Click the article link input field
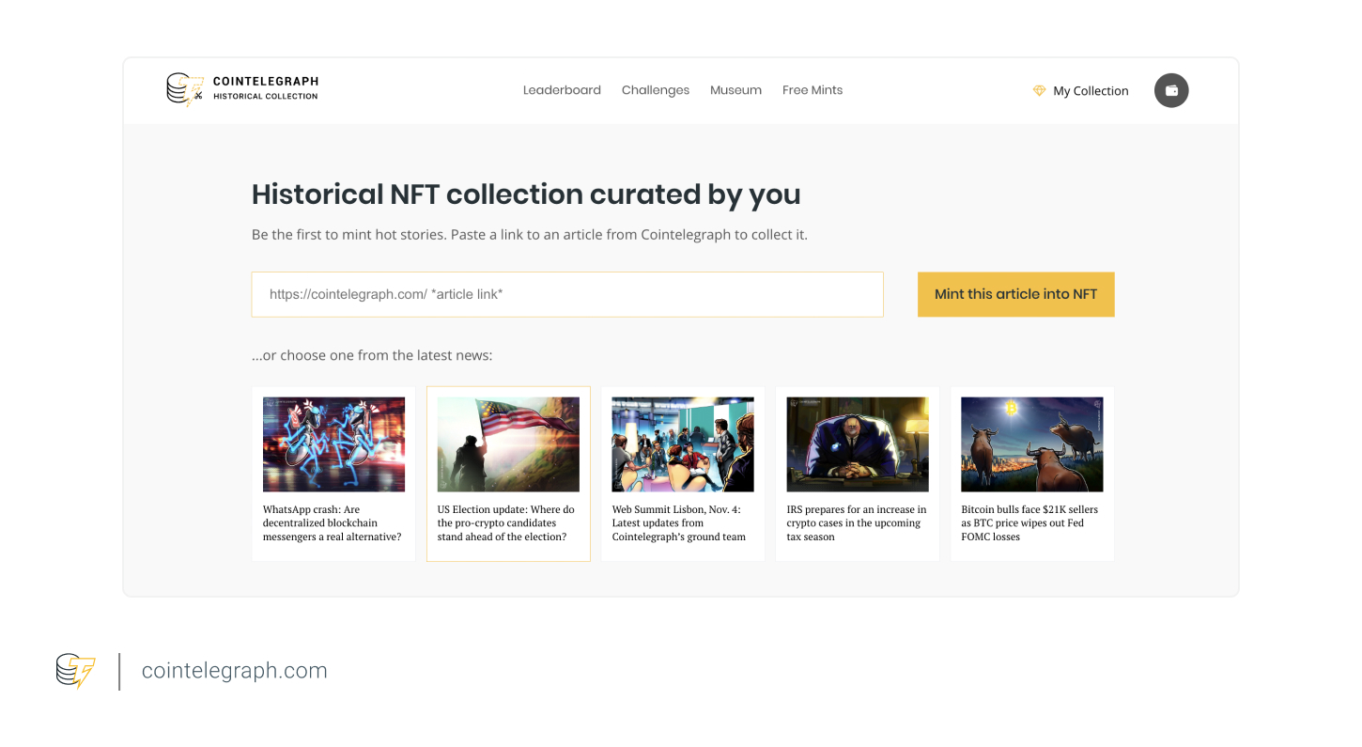 (567, 294)
